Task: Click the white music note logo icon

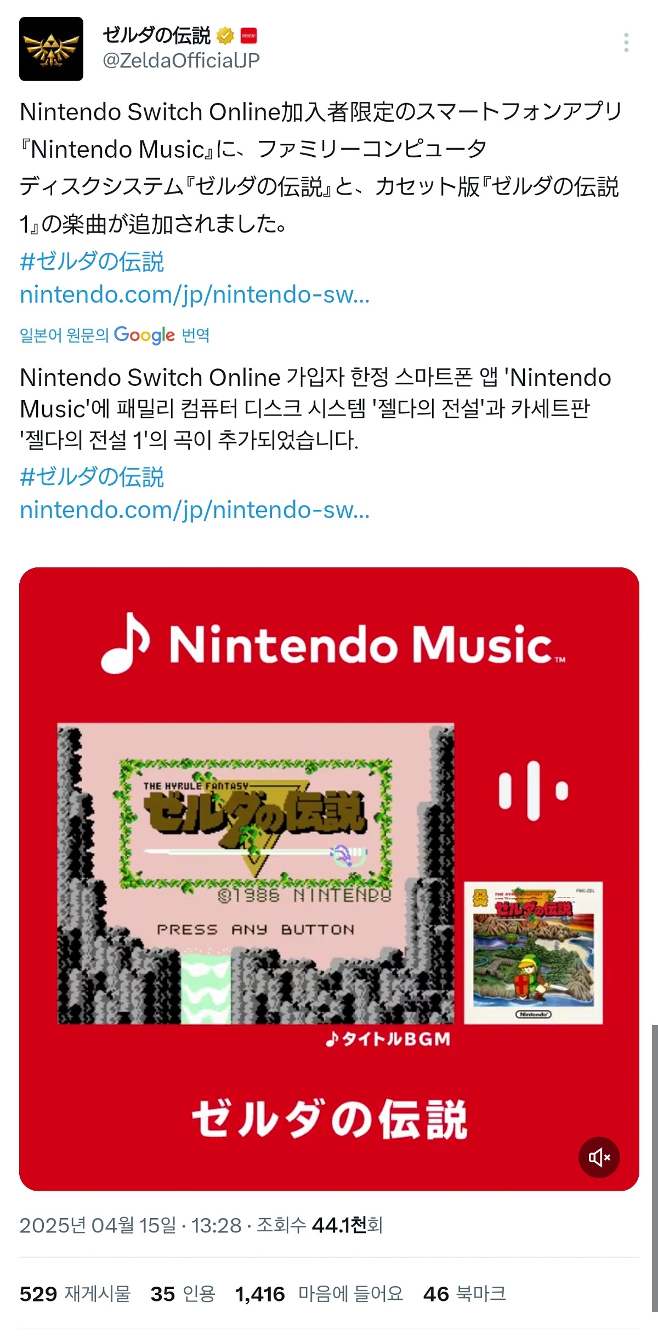Action: click(126, 643)
